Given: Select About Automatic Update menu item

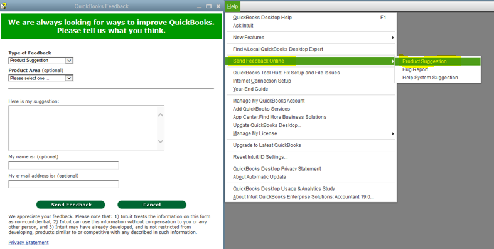Looking at the screenshot, I should point(311,177).
